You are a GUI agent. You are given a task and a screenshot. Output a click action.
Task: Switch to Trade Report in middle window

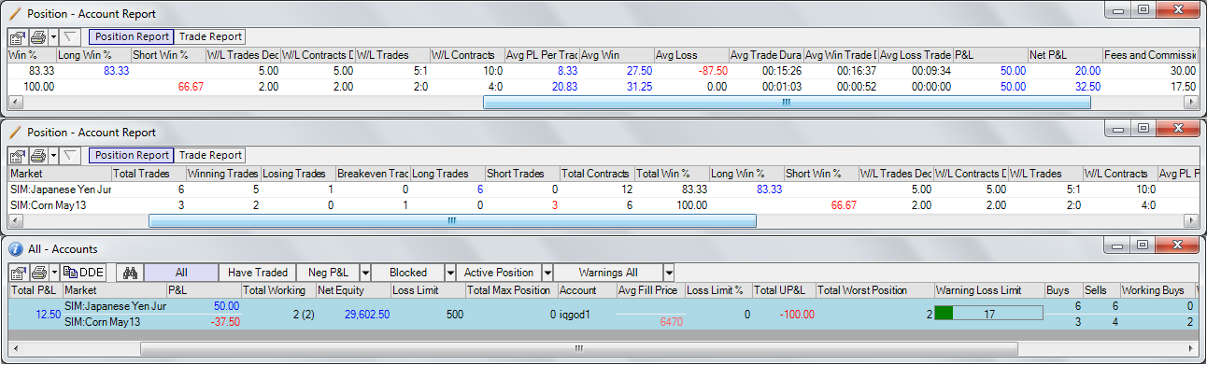point(209,156)
